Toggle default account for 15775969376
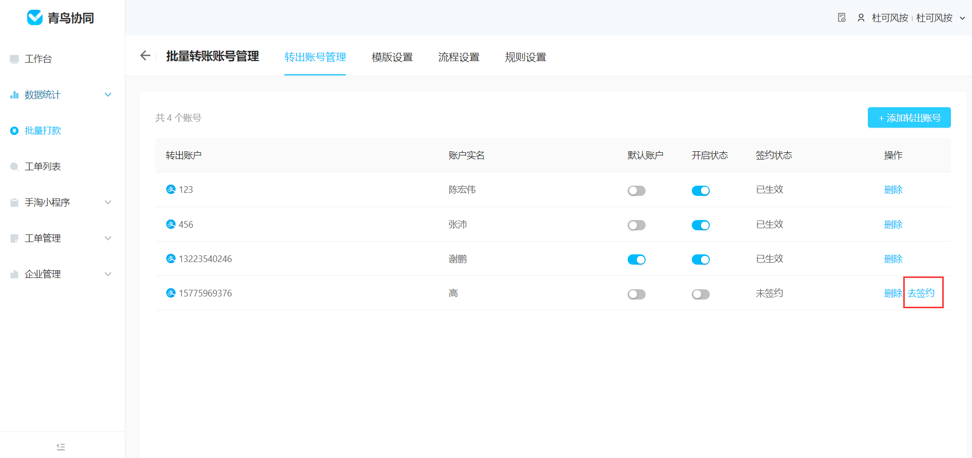Viewport: 972px width, 458px height. tap(636, 294)
